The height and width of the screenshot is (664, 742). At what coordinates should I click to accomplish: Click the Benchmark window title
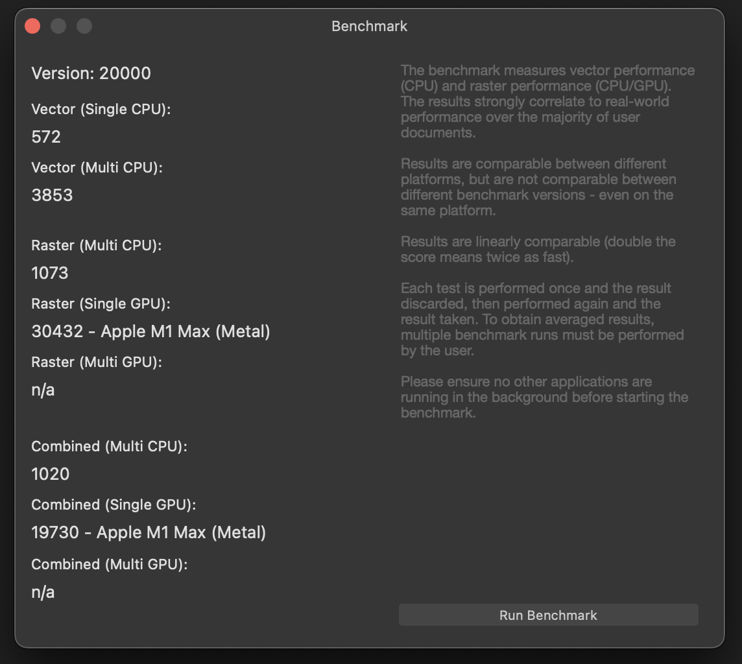(369, 26)
